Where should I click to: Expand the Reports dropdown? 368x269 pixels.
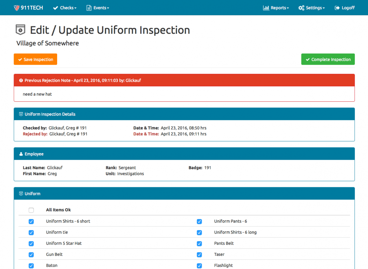click(x=276, y=7)
